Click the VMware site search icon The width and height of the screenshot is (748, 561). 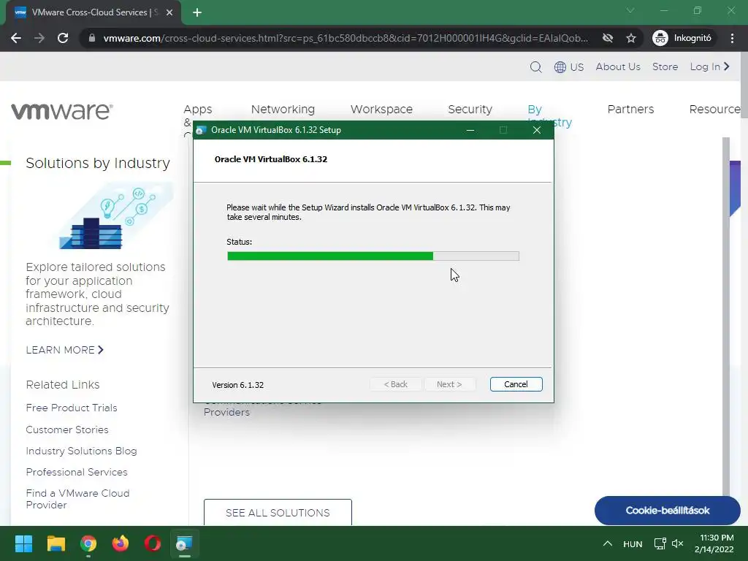coord(535,66)
